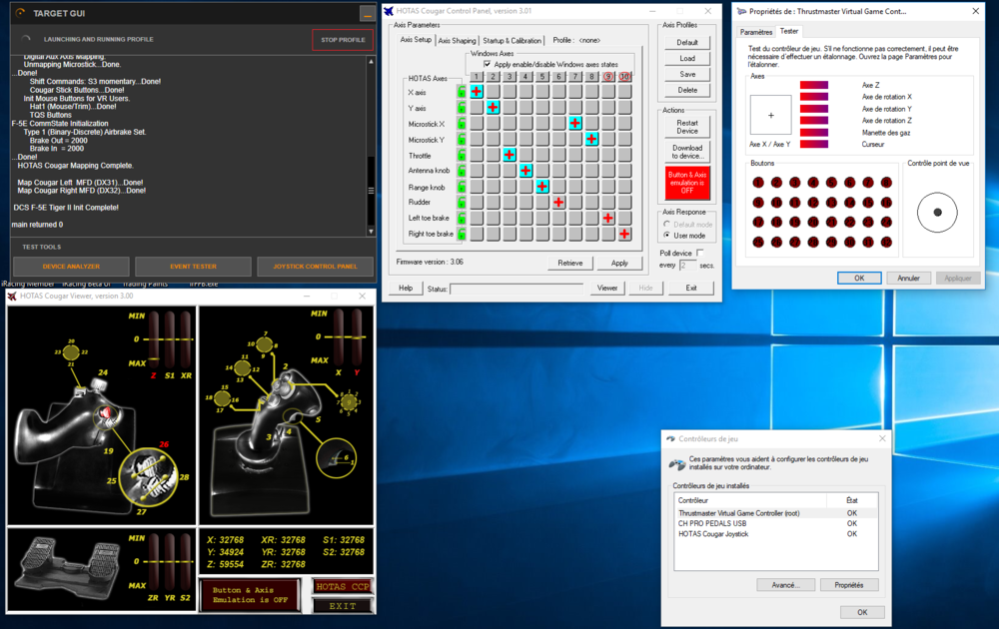The height and width of the screenshot is (629, 999).
Task: Switch to the Axis Shaping tab
Action: pos(457,40)
